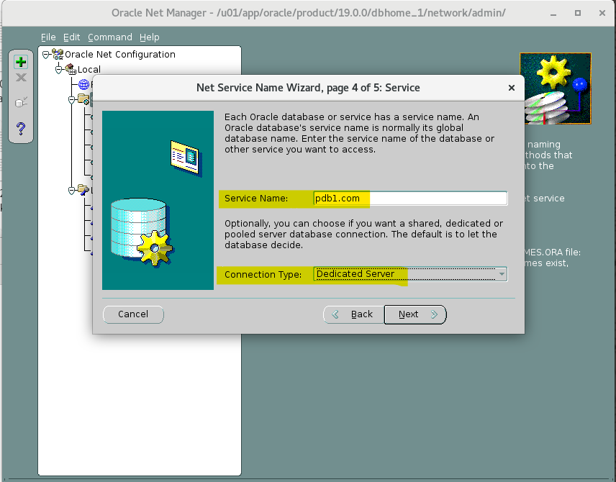
Task: Select the Local tree item label
Action: point(89,70)
